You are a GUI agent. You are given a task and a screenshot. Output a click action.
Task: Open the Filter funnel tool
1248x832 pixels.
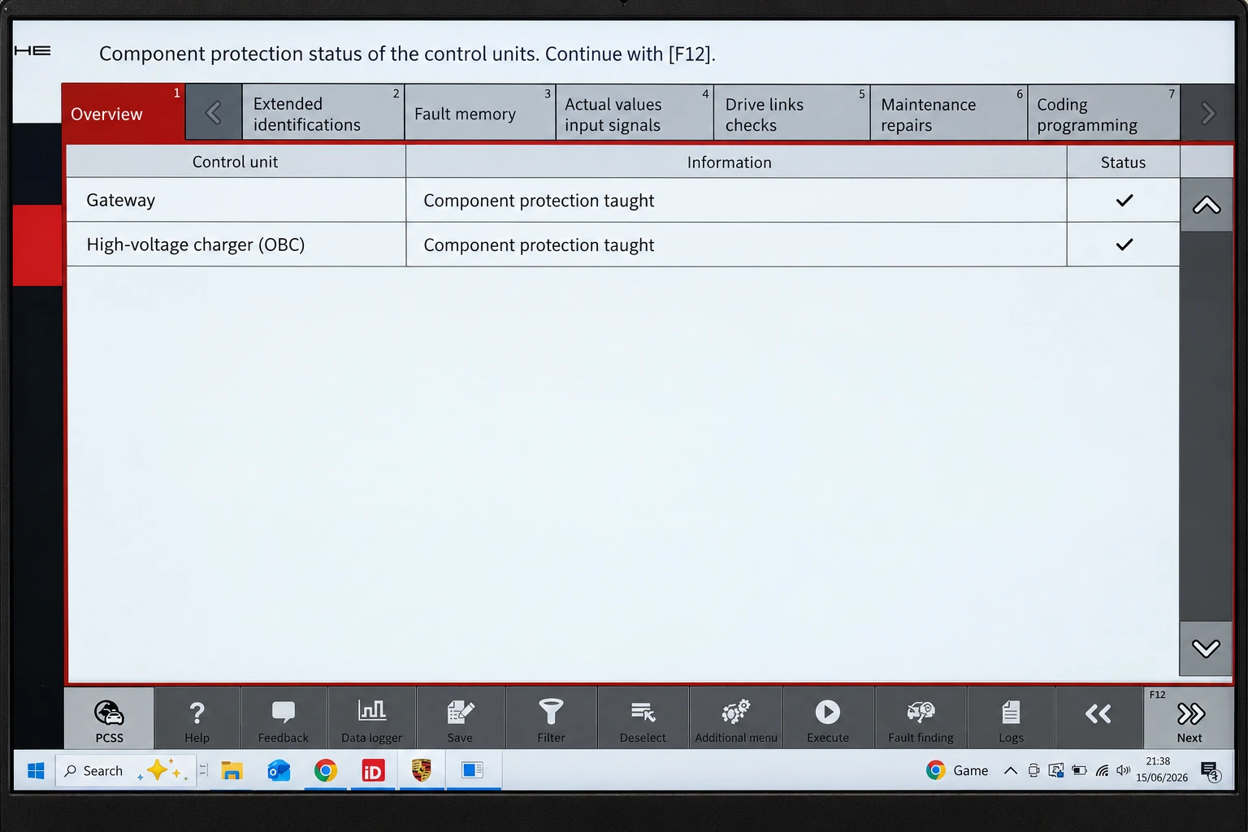click(551, 718)
